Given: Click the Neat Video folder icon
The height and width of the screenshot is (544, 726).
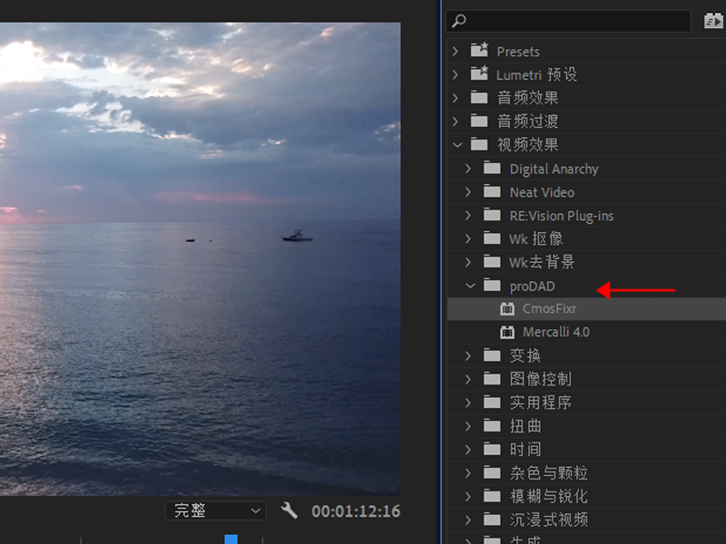Looking at the screenshot, I should click(492, 191).
